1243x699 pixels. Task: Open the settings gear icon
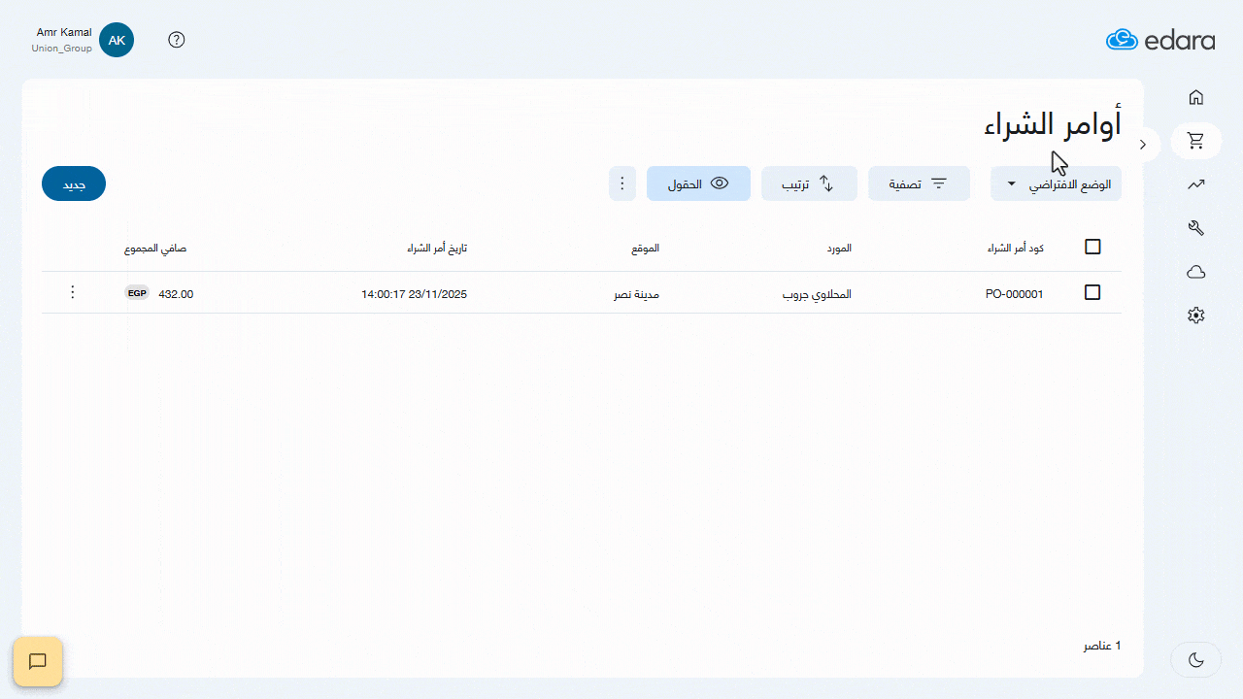(1196, 316)
